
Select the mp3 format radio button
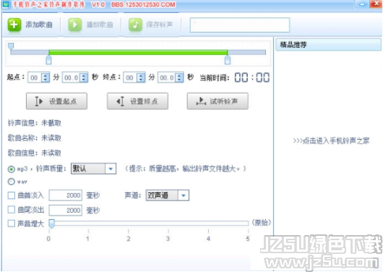(12, 169)
